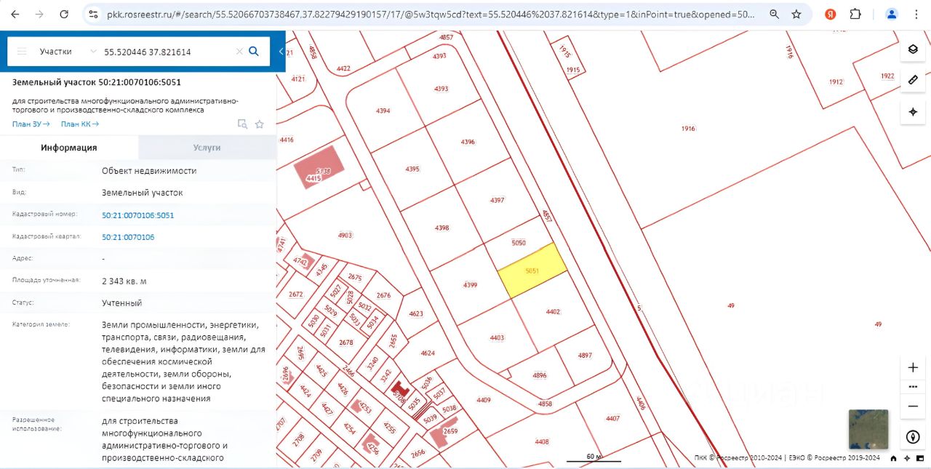Open cadastral quarter link 50:21:0070106
This screenshot has width=931, height=469.
click(128, 237)
